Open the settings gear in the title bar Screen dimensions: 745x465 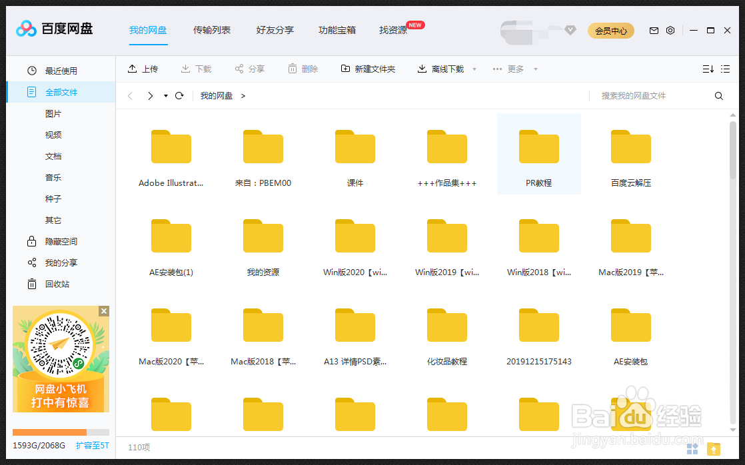(670, 30)
